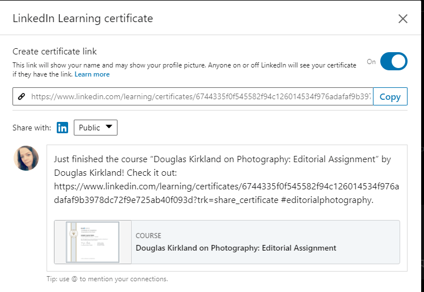
Task: Click the profile picture avatar
Action: [x=26, y=158]
